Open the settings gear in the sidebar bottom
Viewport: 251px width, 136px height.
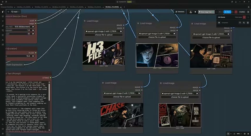tap(3, 133)
